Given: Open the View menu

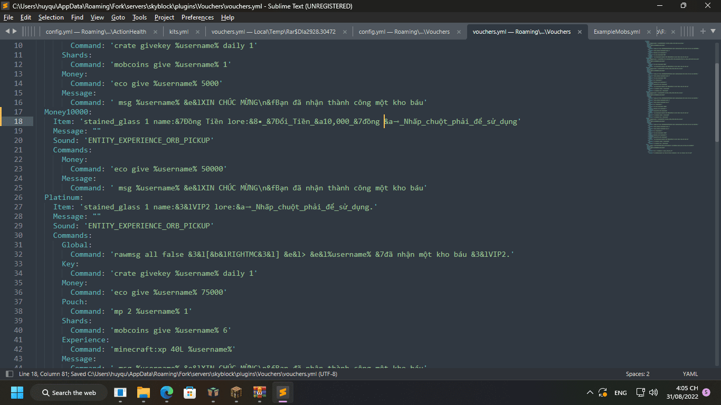Looking at the screenshot, I should click(97, 17).
